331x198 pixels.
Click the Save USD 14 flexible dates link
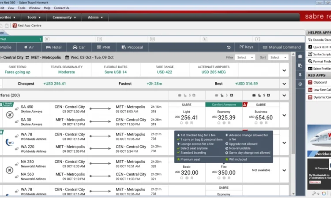[116, 72]
